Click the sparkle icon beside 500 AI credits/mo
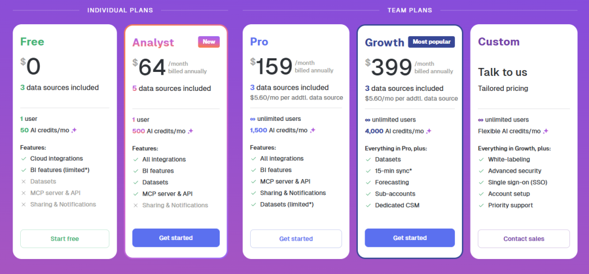 tap(190, 131)
